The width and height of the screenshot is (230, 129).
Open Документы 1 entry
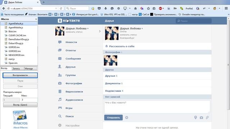tap(157, 83)
